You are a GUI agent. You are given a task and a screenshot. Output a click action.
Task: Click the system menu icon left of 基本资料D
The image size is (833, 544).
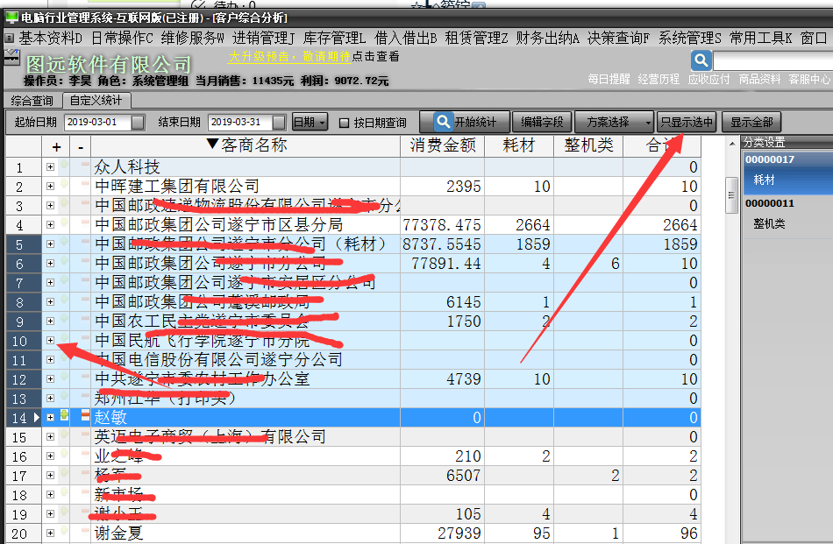pos(9,39)
